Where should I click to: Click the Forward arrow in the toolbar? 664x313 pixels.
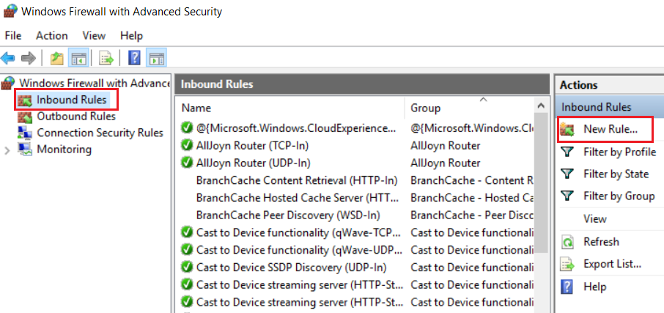(28, 58)
